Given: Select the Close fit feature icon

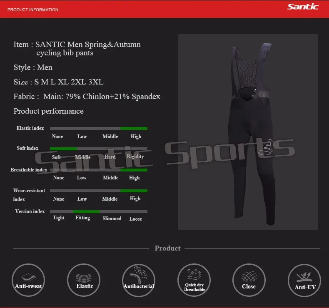Looking at the screenshot, I should tap(249, 280).
